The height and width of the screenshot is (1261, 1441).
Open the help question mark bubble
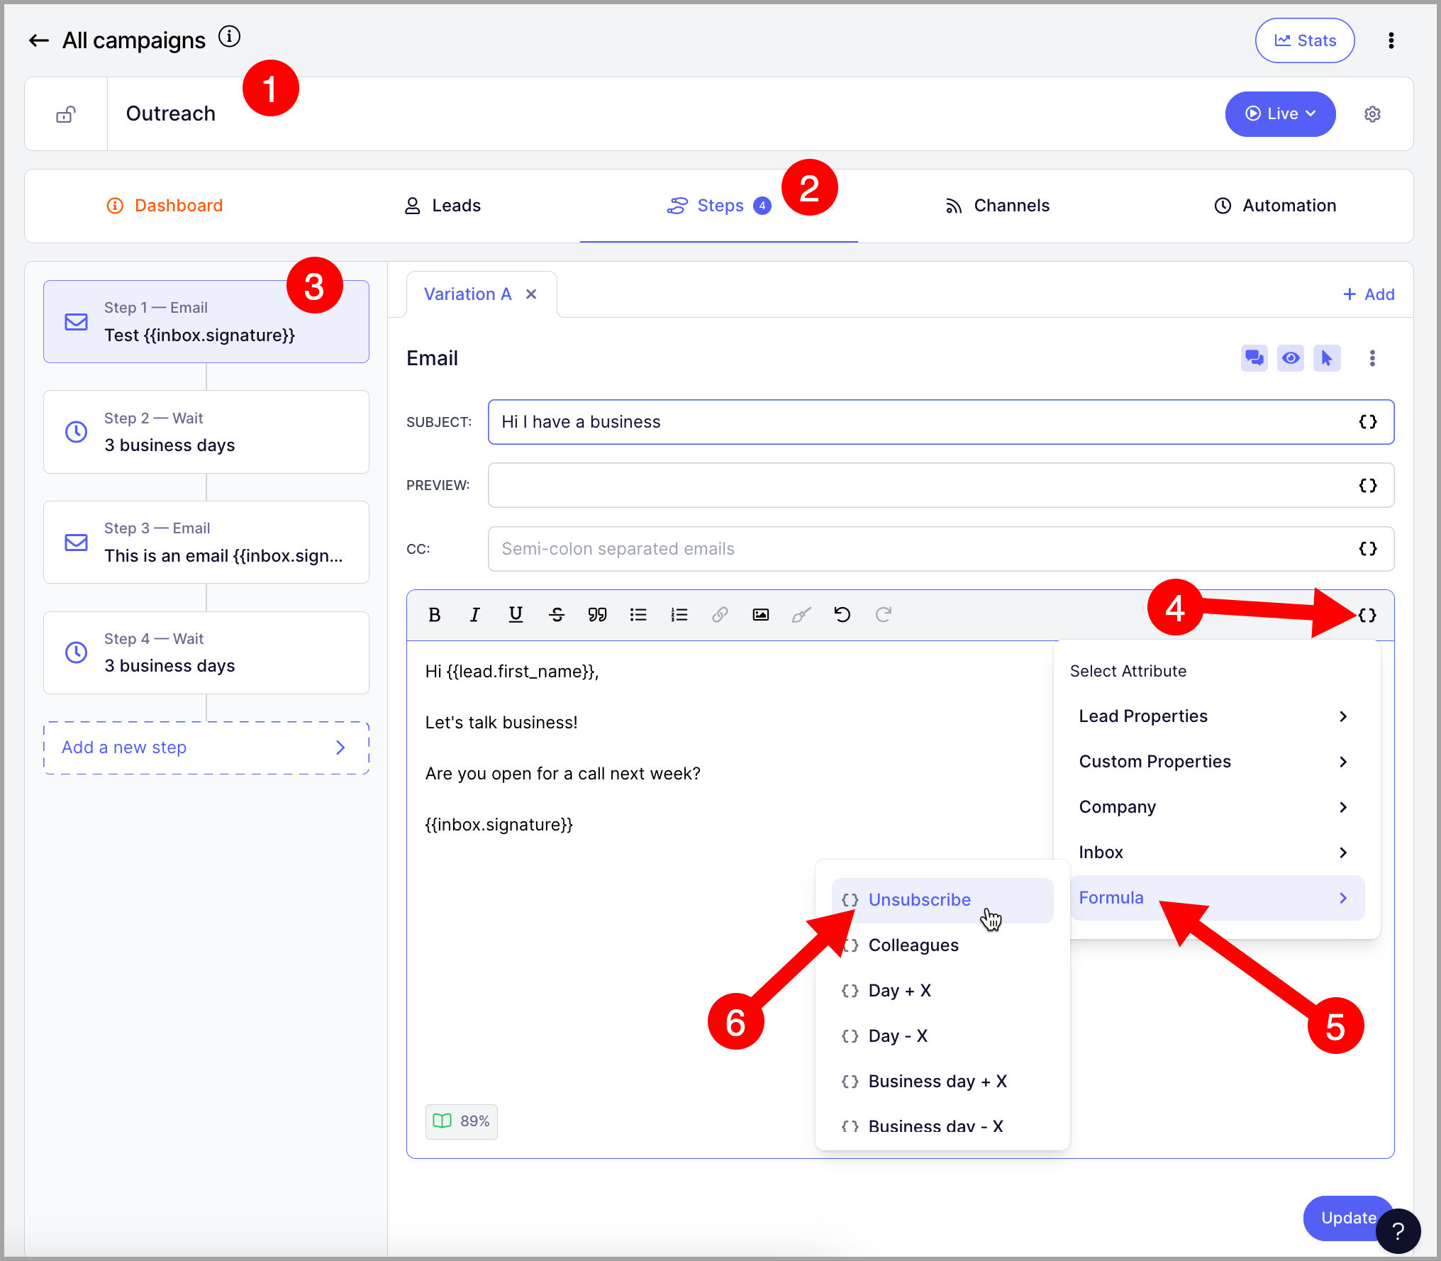pyautogui.click(x=1398, y=1232)
